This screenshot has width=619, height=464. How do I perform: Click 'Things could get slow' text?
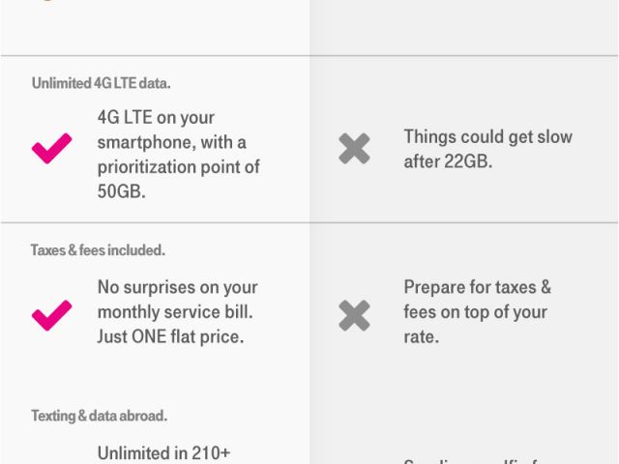click(x=487, y=136)
